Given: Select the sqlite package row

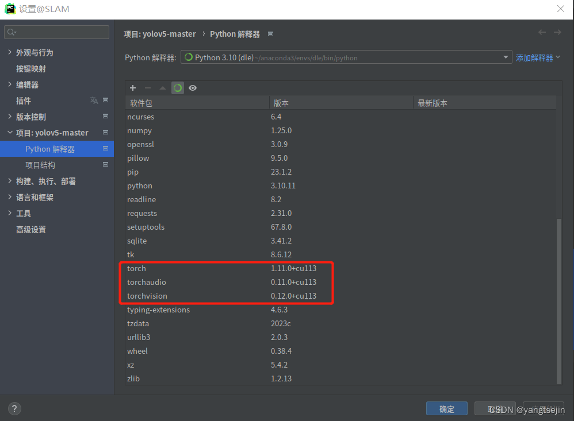Looking at the screenshot, I should pos(340,241).
